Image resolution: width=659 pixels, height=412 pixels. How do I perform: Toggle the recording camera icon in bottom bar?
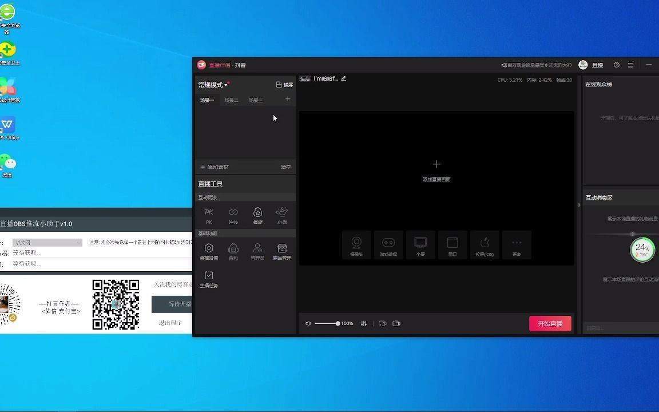[x=396, y=323]
